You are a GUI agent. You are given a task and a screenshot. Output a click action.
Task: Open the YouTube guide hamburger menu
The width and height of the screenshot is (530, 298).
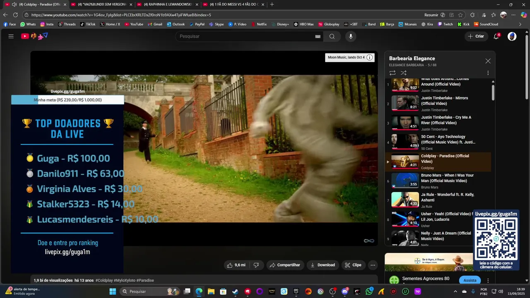[11, 36]
